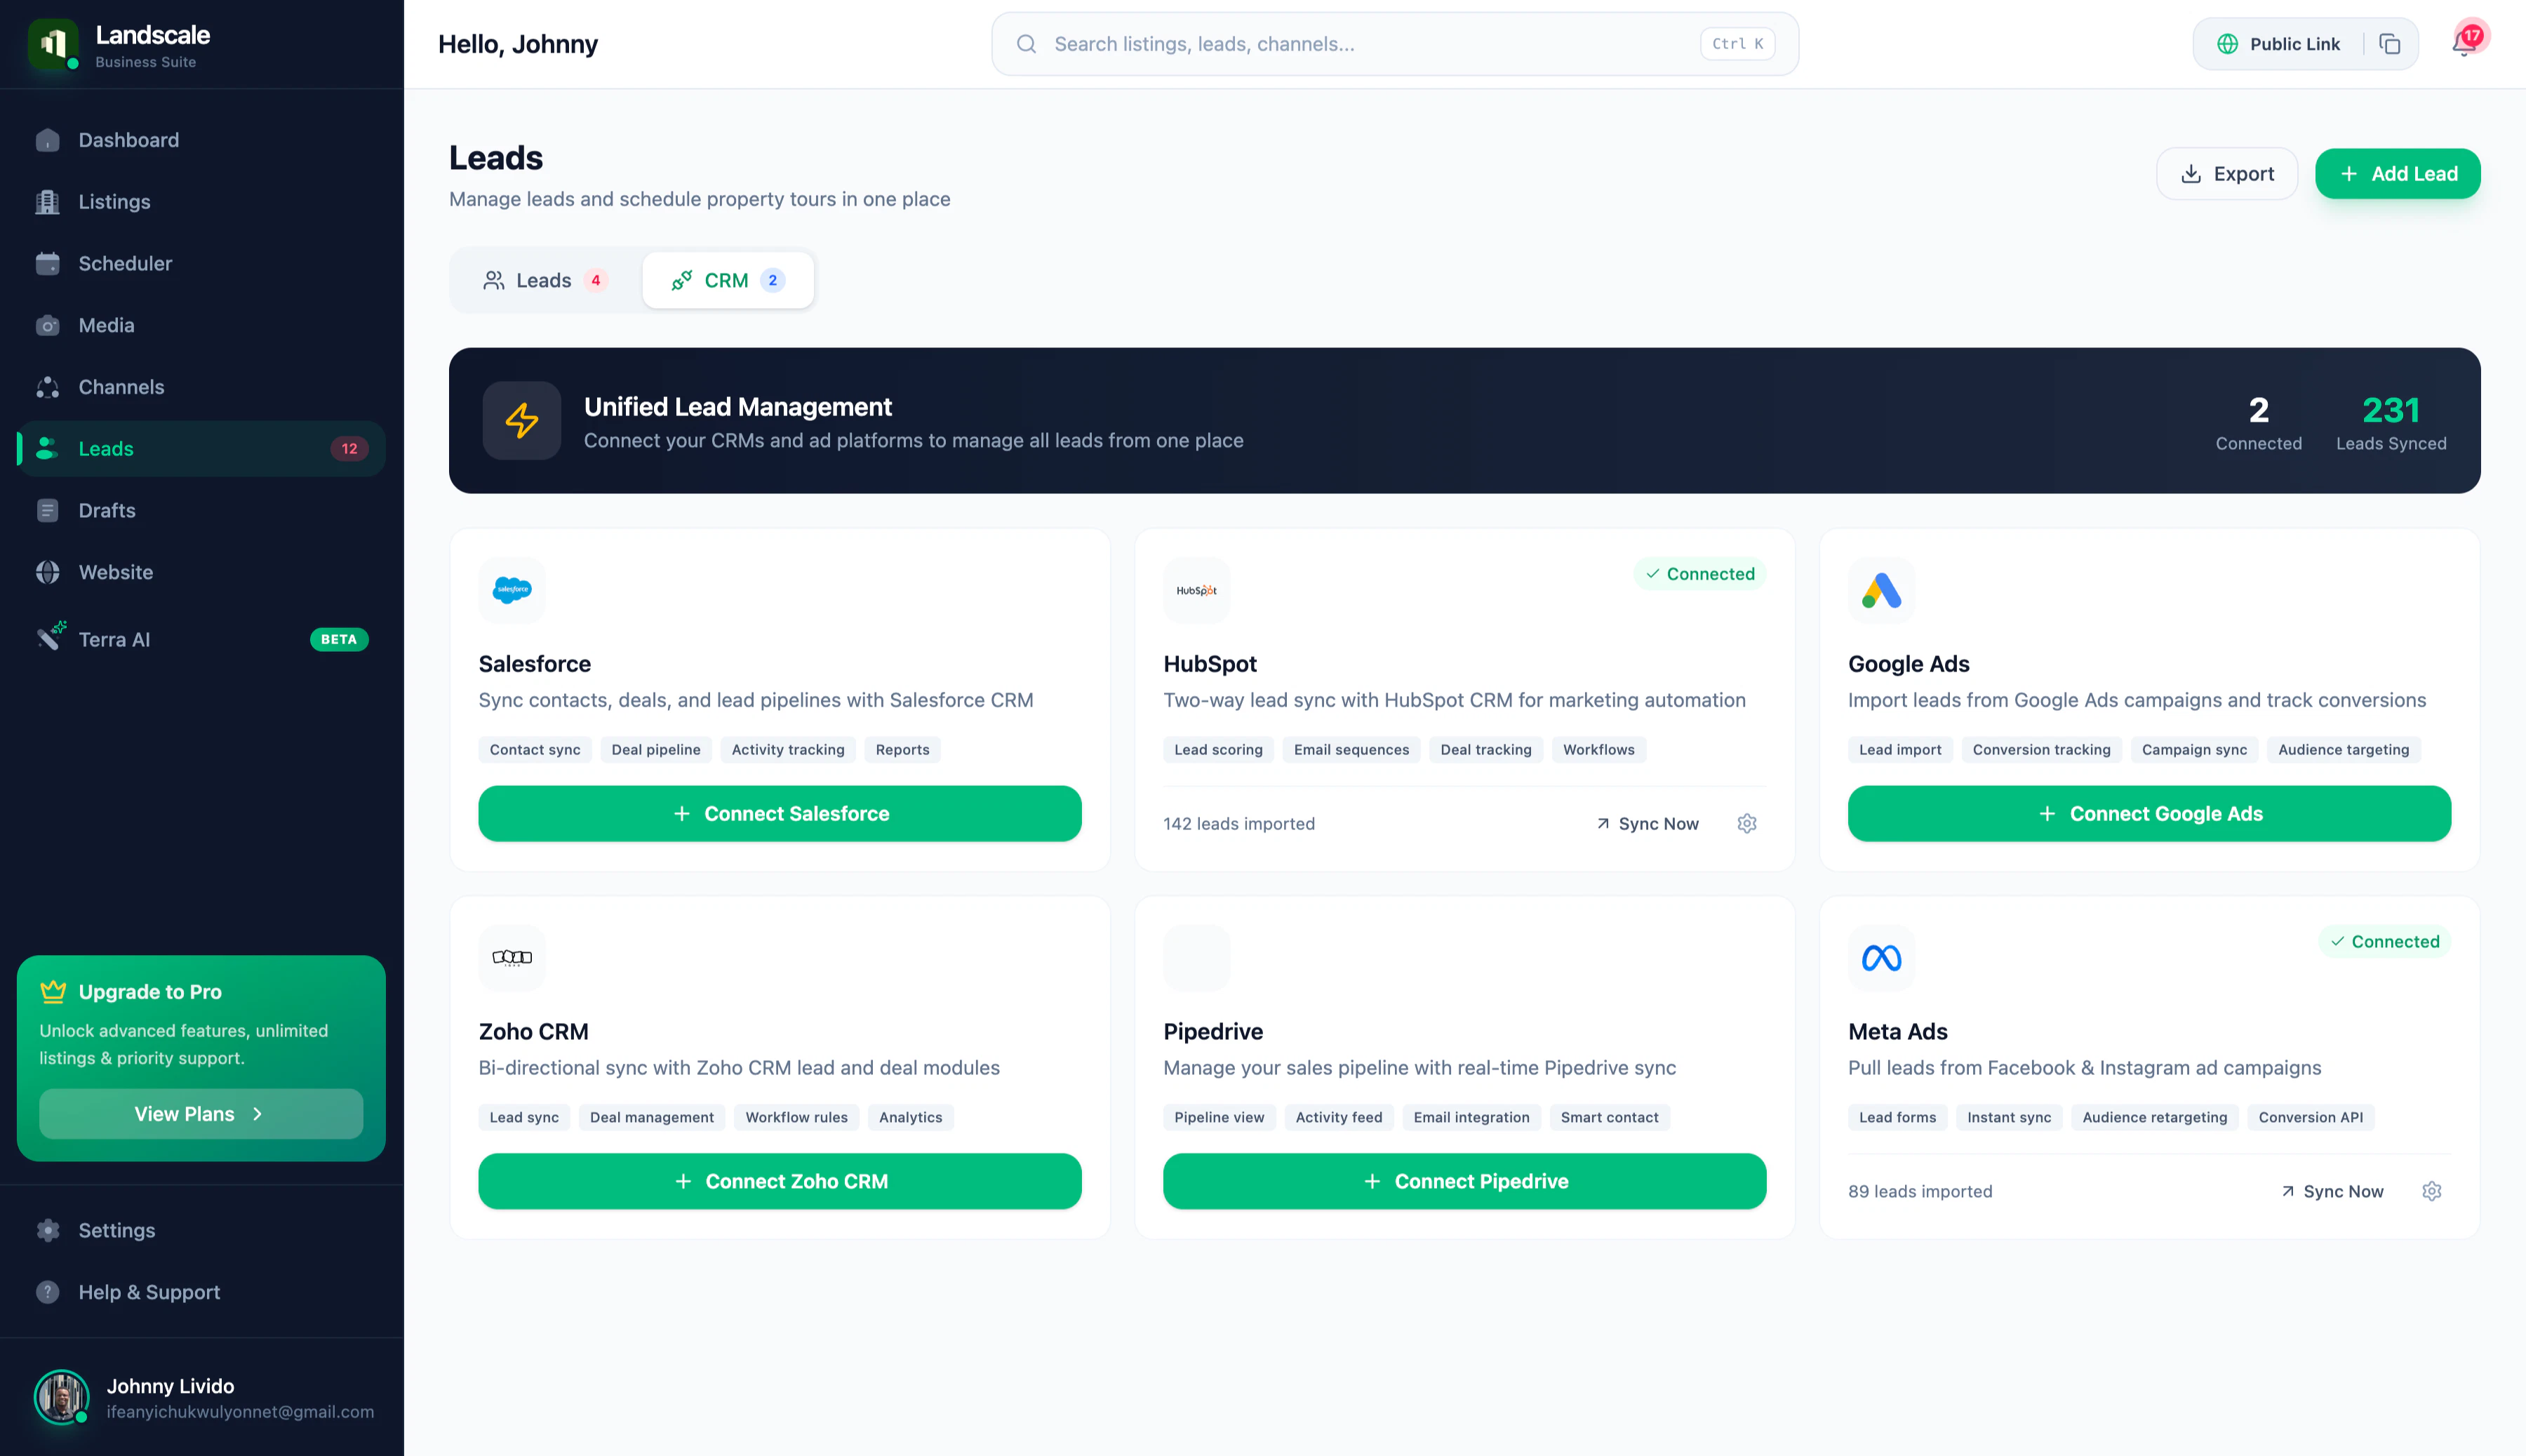Click the copy public link icon
This screenshot has height=1456, width=2526.
(x=2390, y=44)
